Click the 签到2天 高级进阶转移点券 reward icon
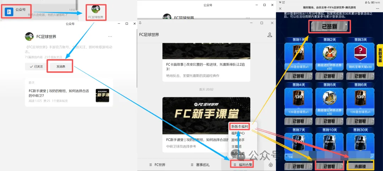 pyautogui.click(x=329, y=54)
